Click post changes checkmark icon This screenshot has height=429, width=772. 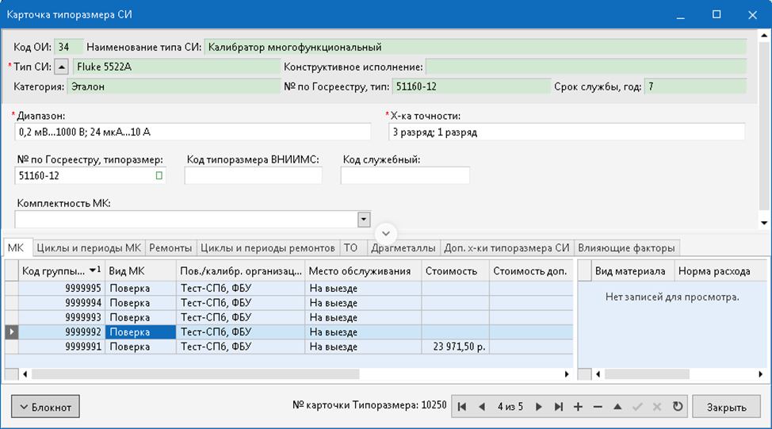(x=637, y=407)
